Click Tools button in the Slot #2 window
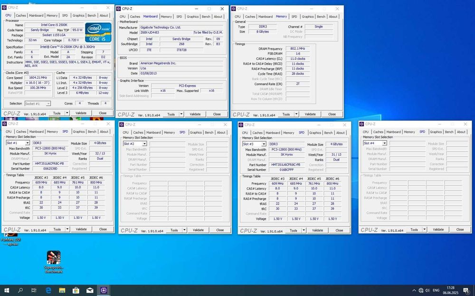Viewport: 475px width, 296px height. pos(174,230)
